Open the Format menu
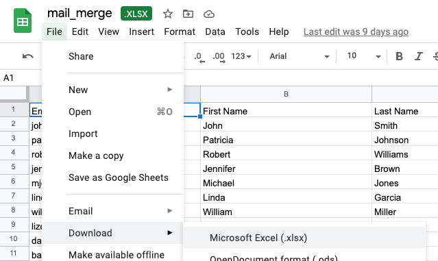Screen dimensions: 438x261 click(180, 32)
